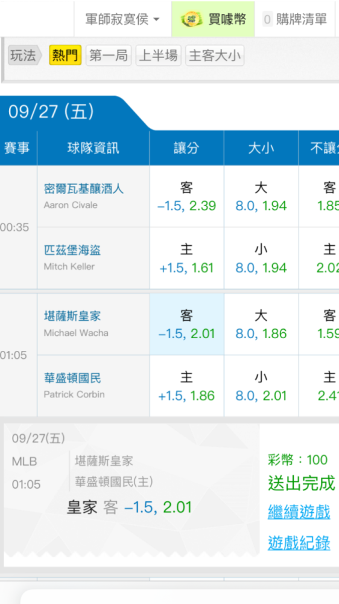Click pitcher name Michael Wacha
339x604 pixels.
(76, 333)
